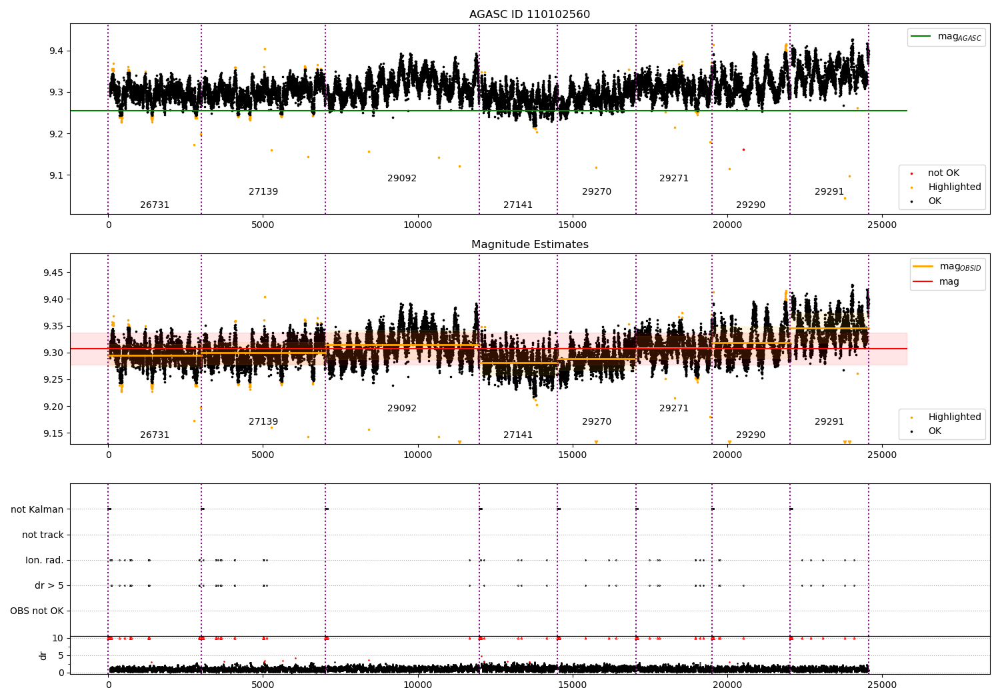Click obsid label 29271 in top plot
The image size is (1000, 700).
(674, 179)
